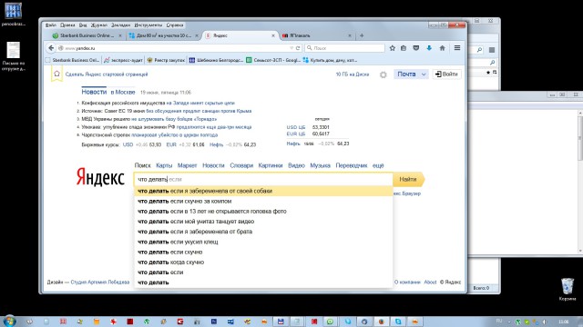
Task: Open the О компании footer link
Action: pyautogui.click(x=407, y=282)
